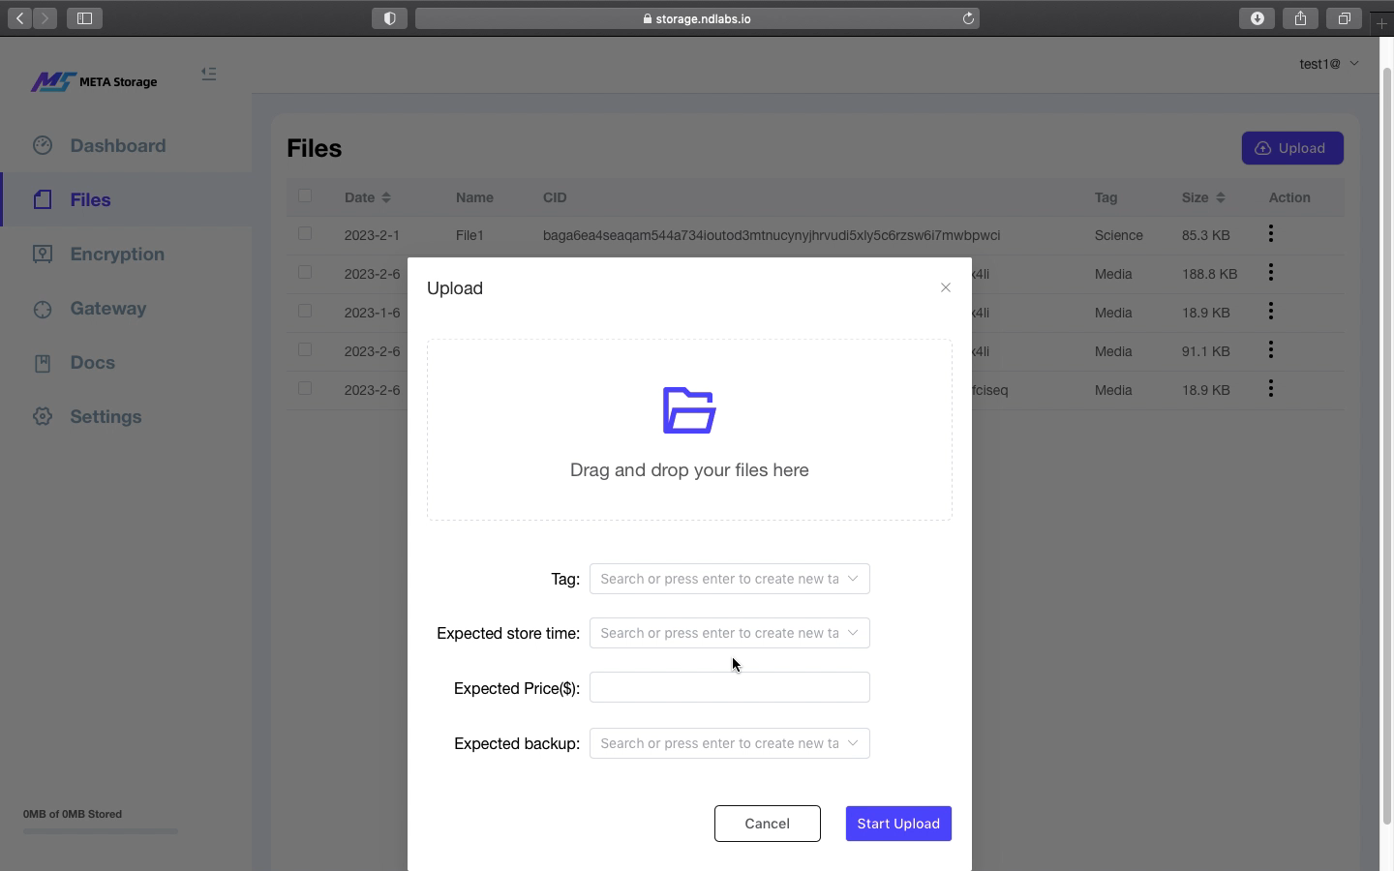Open Docs from the sidebar

coord(93,363)
